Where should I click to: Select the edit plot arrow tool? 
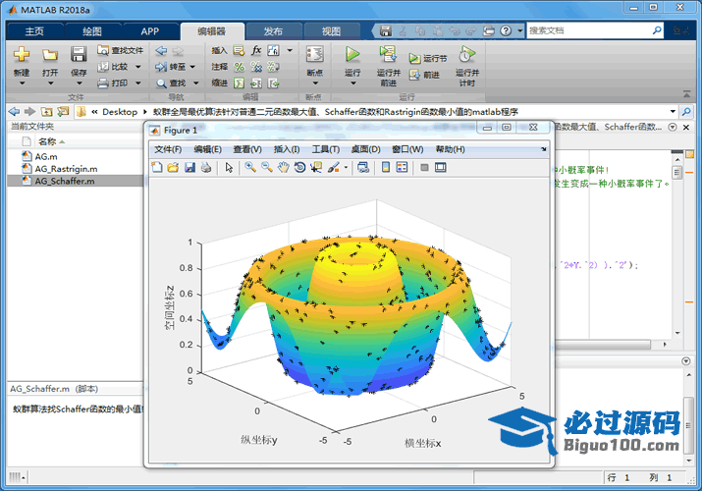[x=229, y=167]
